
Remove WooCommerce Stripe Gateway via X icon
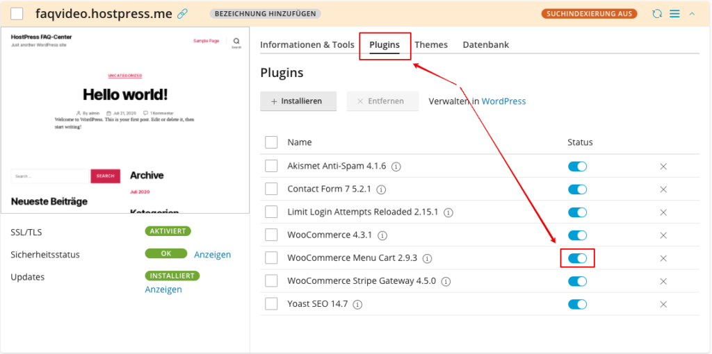pos(663,282)
